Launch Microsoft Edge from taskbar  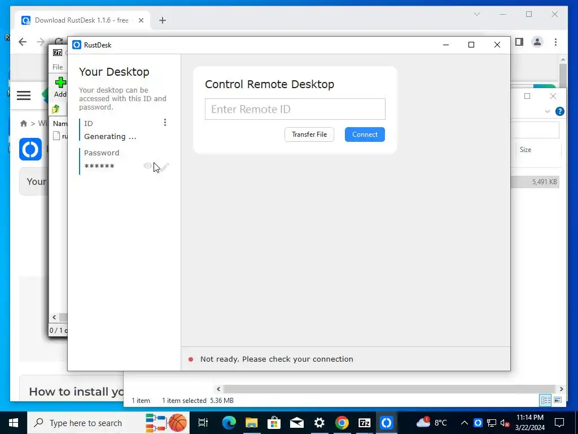point(229,423)
